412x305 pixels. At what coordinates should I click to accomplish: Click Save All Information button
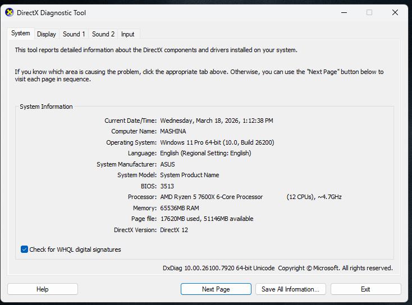point(291,289)
